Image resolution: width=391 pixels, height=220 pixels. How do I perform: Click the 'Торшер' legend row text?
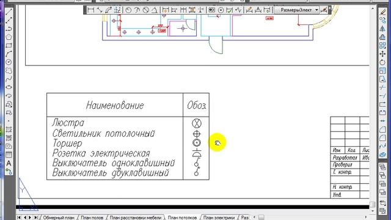[67, 144]
